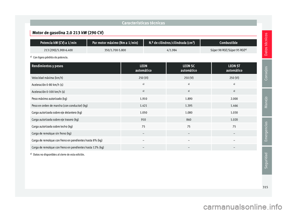Image resolution: width=287 pixels, height=212 pixels.
Task: Click the Combustible column header
Action: (x=228, y=43)
